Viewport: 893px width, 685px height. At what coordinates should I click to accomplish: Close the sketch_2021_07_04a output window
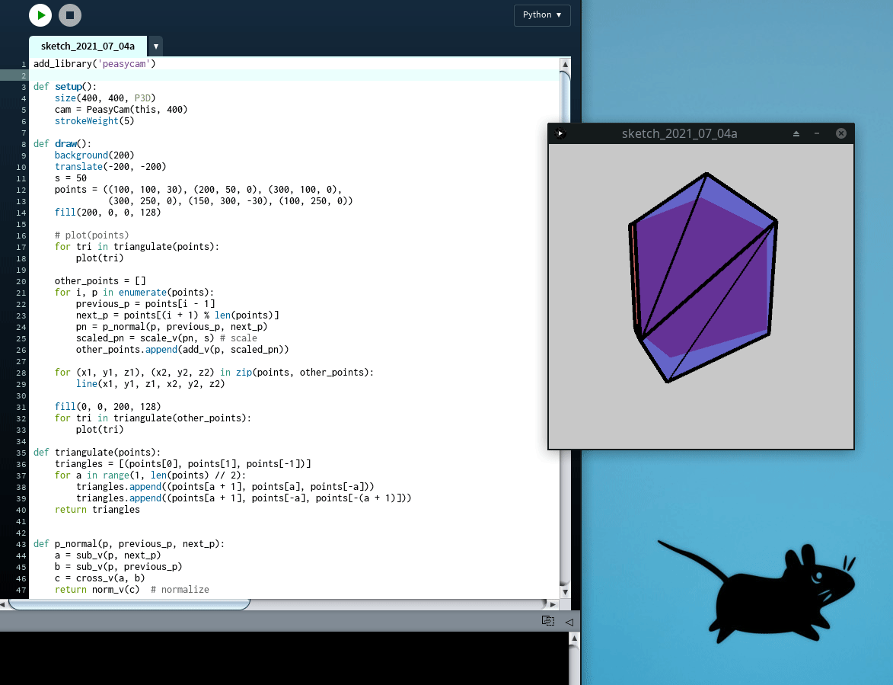[x=841, y=133]
